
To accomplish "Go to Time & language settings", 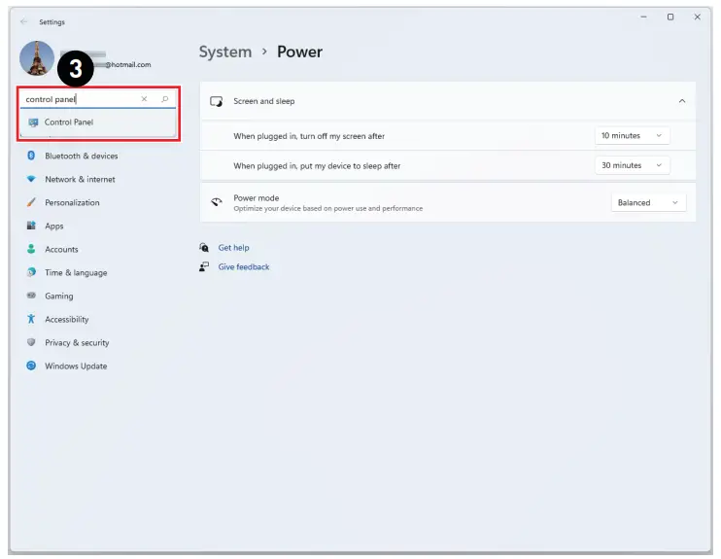I will [76, 272].
